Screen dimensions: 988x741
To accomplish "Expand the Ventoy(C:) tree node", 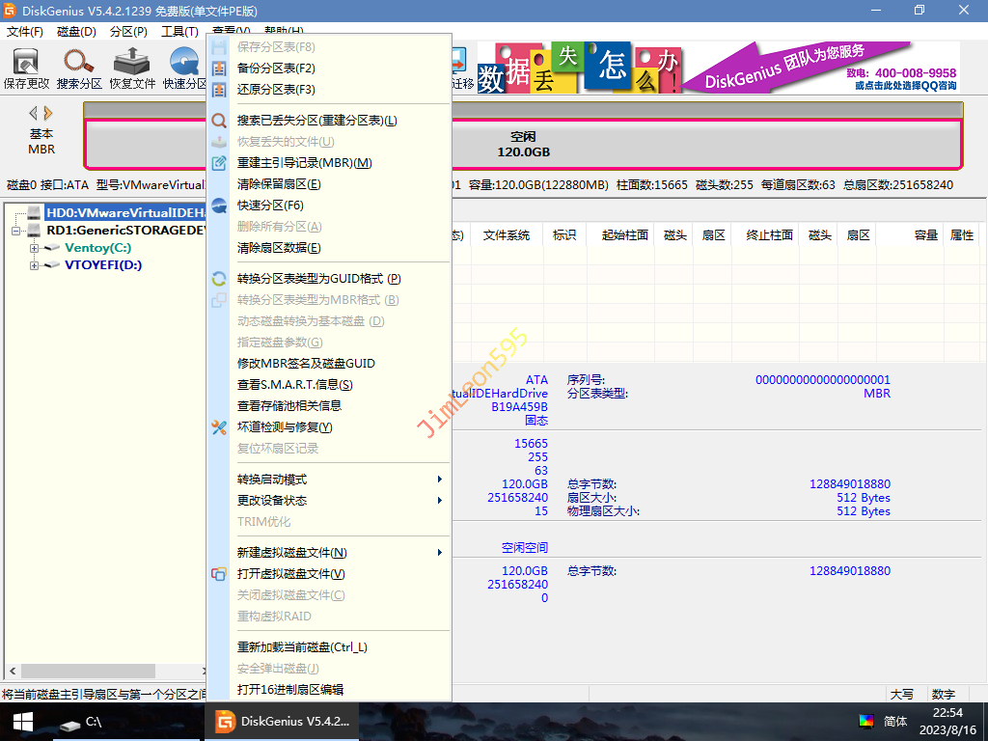I will tap(35, 248).
